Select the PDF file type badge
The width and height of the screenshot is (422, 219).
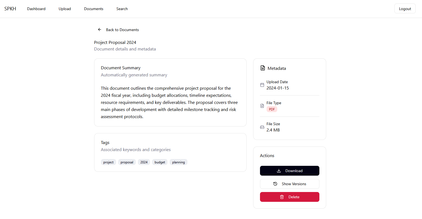coord(272,109)
